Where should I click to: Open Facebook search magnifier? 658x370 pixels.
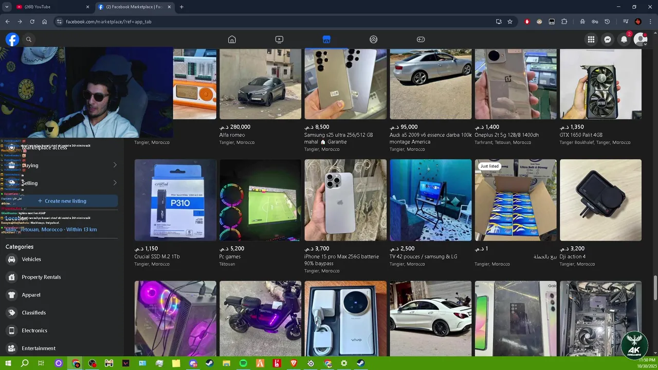pos(29,40)
